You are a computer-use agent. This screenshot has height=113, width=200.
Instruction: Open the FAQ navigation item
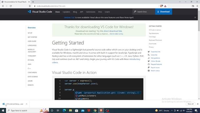coord(100,12)
